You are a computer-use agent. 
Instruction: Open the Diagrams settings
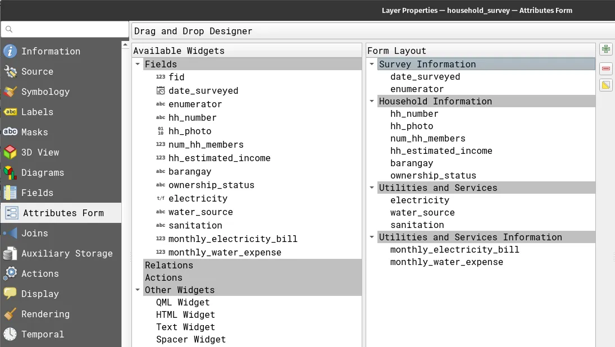42,172
